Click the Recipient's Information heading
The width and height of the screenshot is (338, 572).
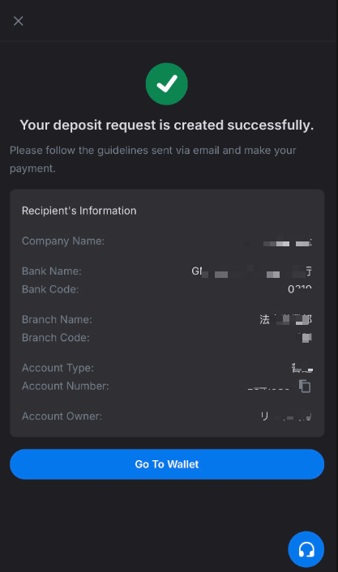79,211
